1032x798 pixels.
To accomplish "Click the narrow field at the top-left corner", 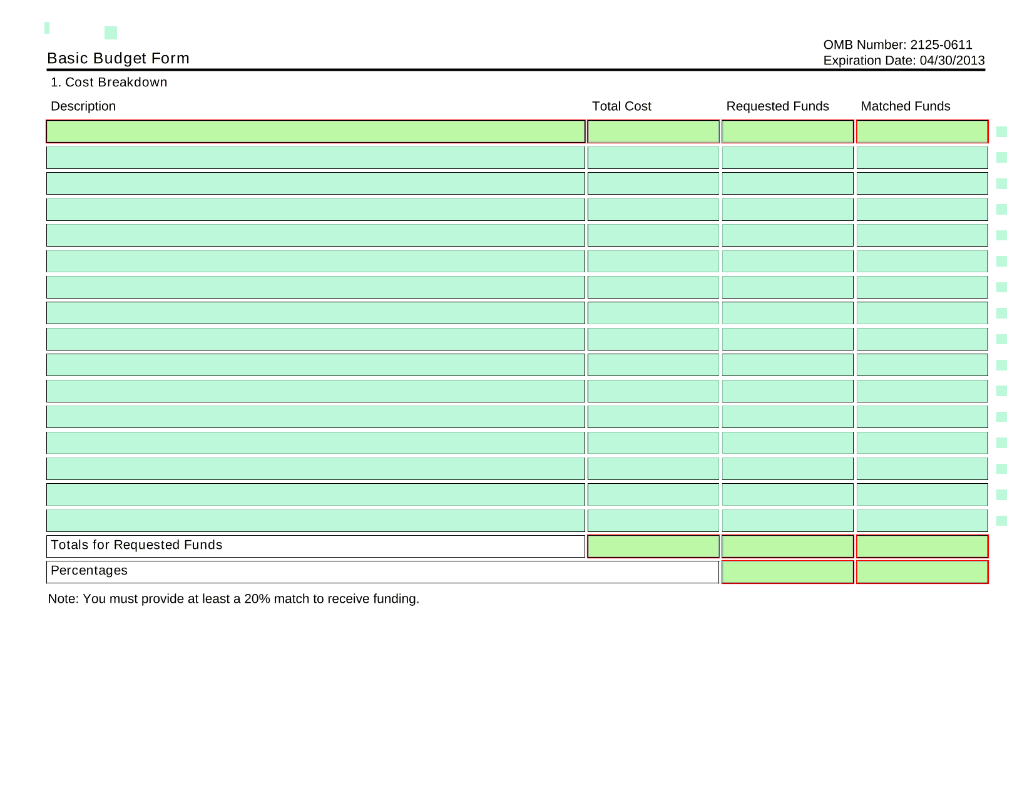I will point(47,28).
